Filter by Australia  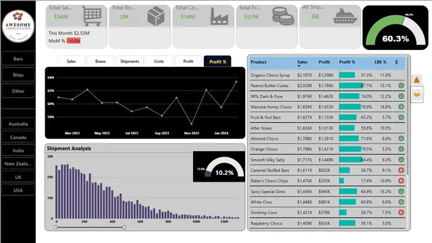[18, 124]
